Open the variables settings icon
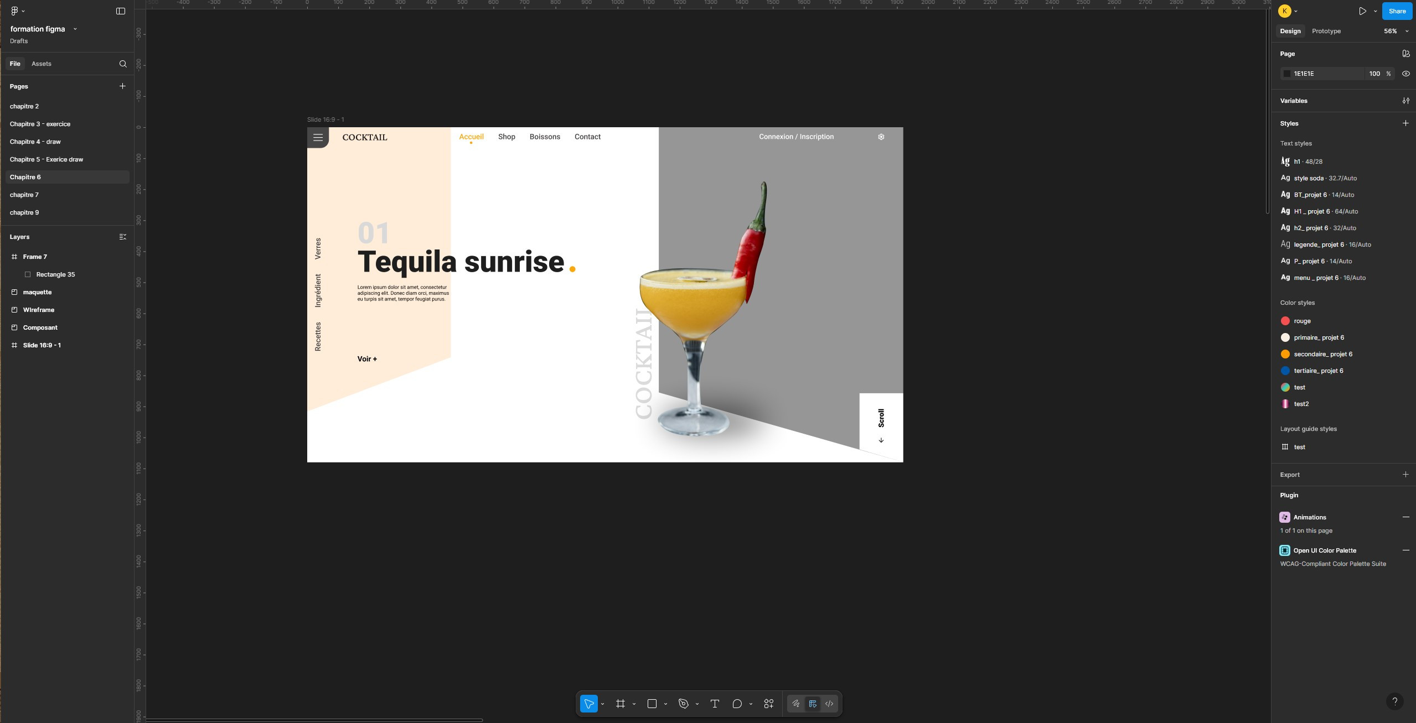This screenshot has height=723, width=1416. click(x=1405, y=101)
